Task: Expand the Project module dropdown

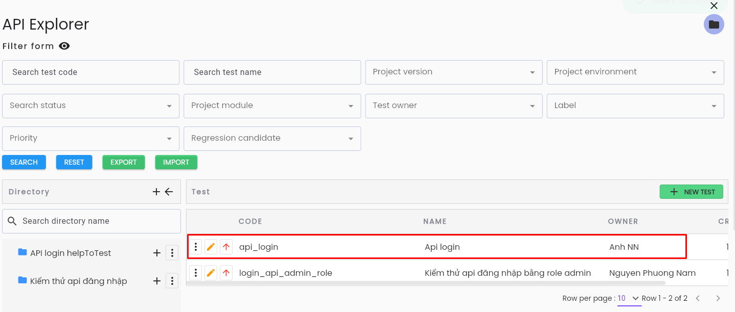Action: pos(272,106)
